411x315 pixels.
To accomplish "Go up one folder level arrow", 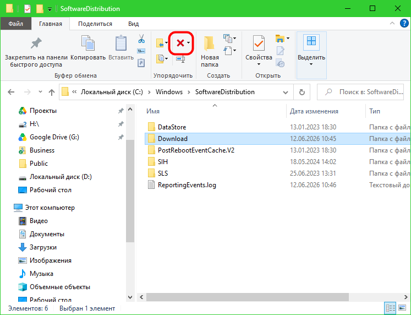I will tap(52, 92).
